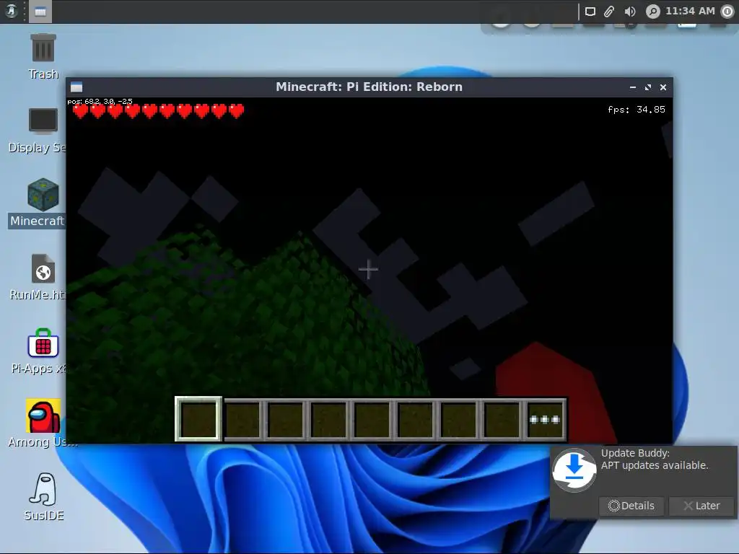Select the fifth hotbar slot in Minecraft

pyautogui.click(x=372, y=419)
